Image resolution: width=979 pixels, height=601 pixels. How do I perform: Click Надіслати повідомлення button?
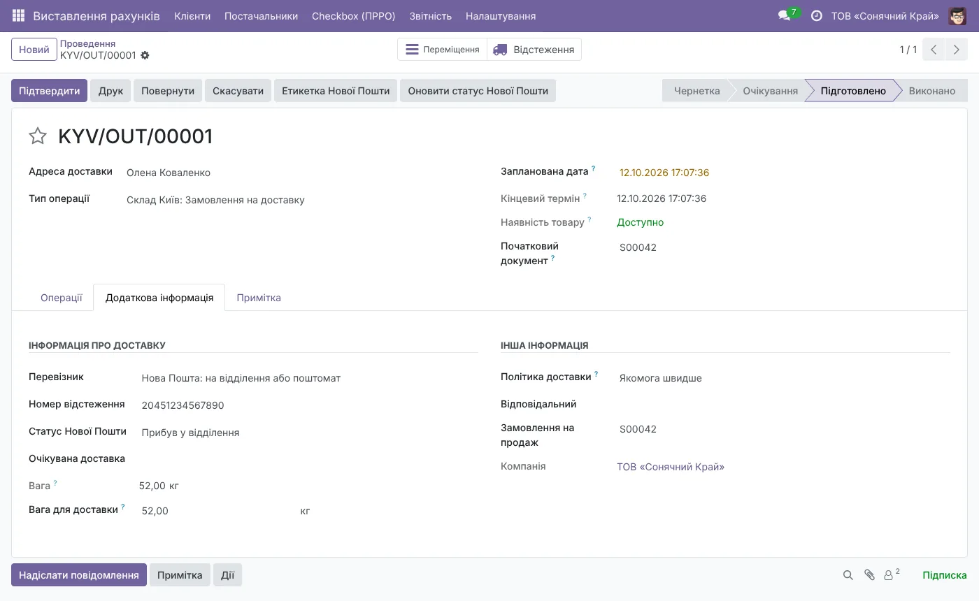click(79, 575)
